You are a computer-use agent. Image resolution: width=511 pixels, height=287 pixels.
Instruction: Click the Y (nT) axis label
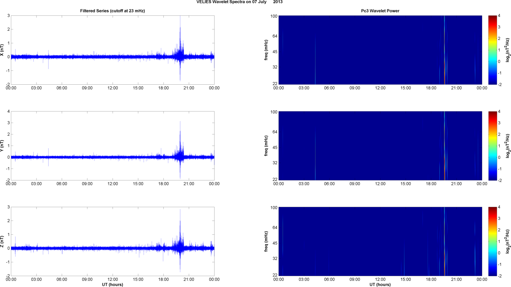tap(2, 146)
